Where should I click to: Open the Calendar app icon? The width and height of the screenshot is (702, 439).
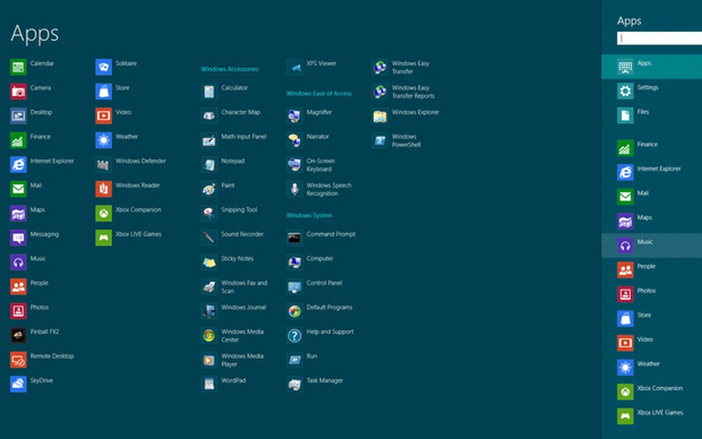(x=19, y=68)
